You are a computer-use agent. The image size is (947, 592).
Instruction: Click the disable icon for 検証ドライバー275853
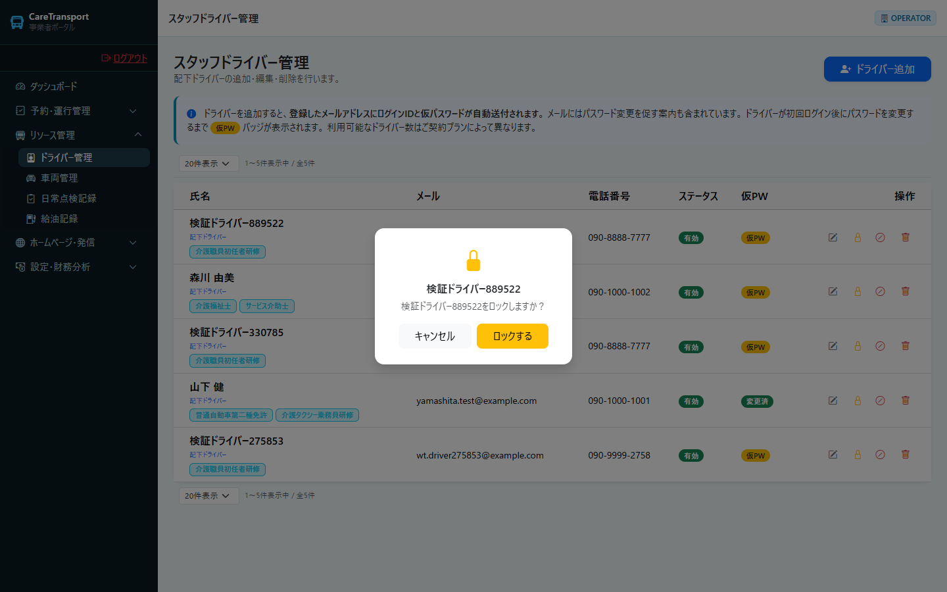(880, 455)
